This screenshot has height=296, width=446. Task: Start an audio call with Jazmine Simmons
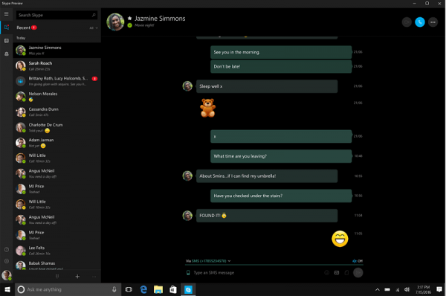click(x=419, y=22)
